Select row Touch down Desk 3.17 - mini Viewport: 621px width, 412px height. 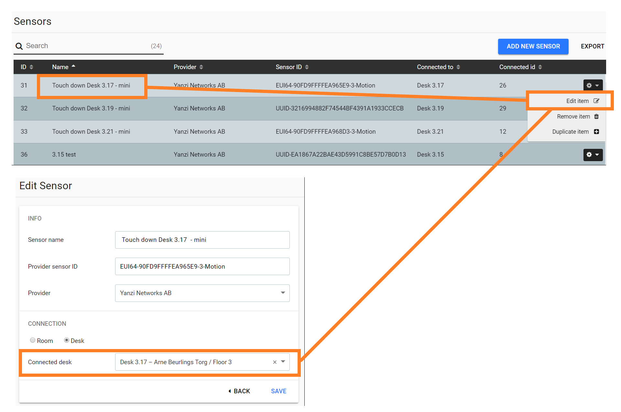tap(91, 85)
